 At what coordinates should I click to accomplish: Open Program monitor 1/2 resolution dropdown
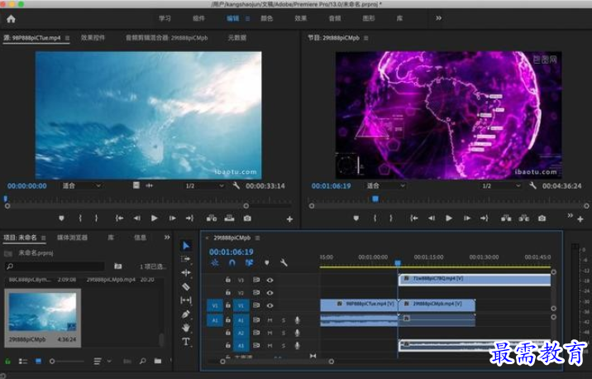(x=501, y=185)
